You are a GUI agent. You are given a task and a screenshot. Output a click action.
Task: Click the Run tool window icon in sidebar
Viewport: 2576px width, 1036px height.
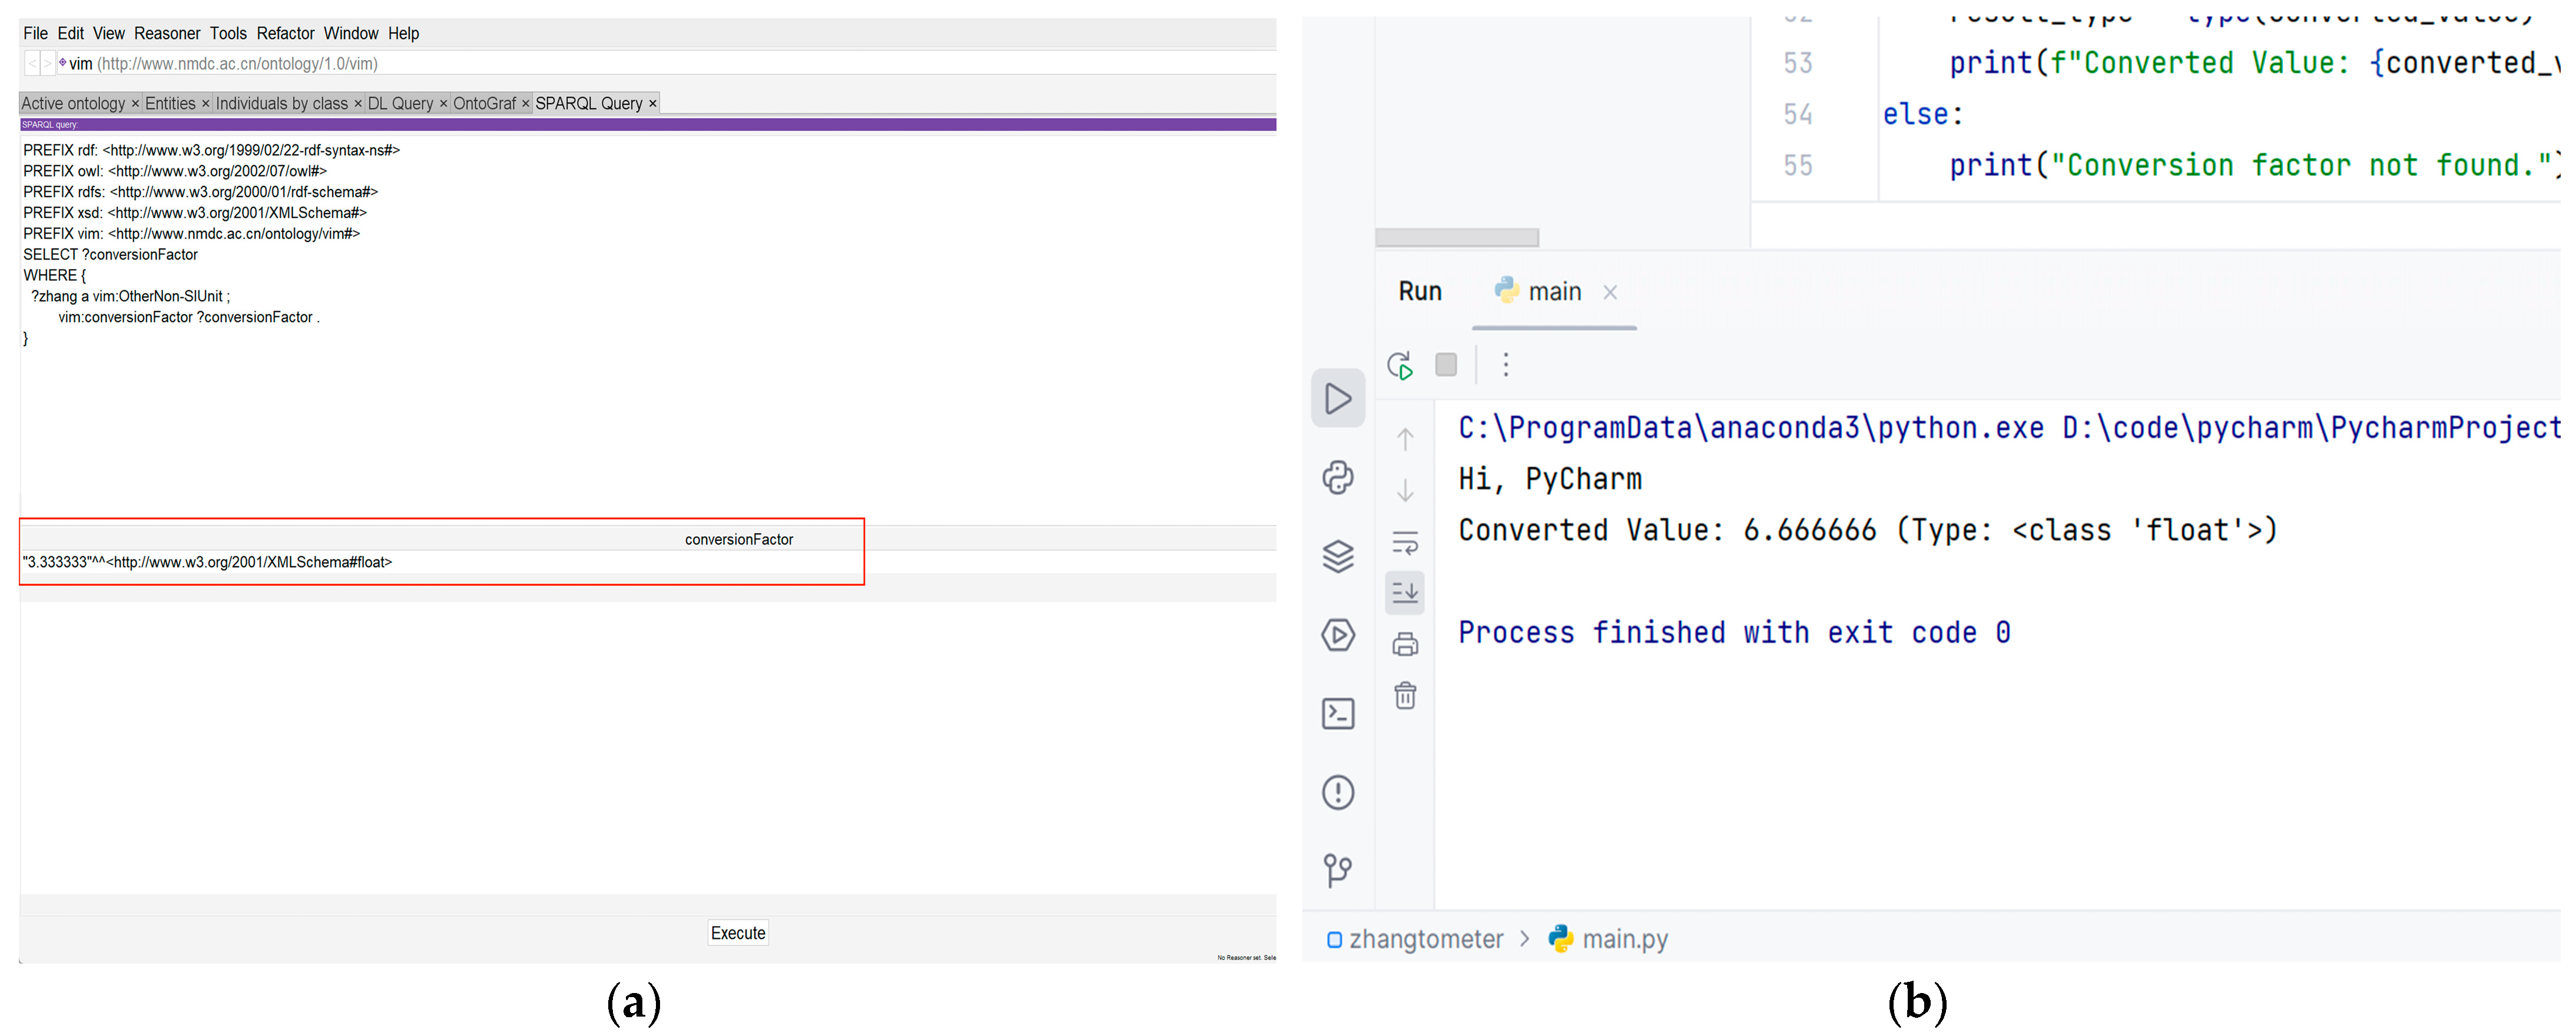coord(1337,398)
